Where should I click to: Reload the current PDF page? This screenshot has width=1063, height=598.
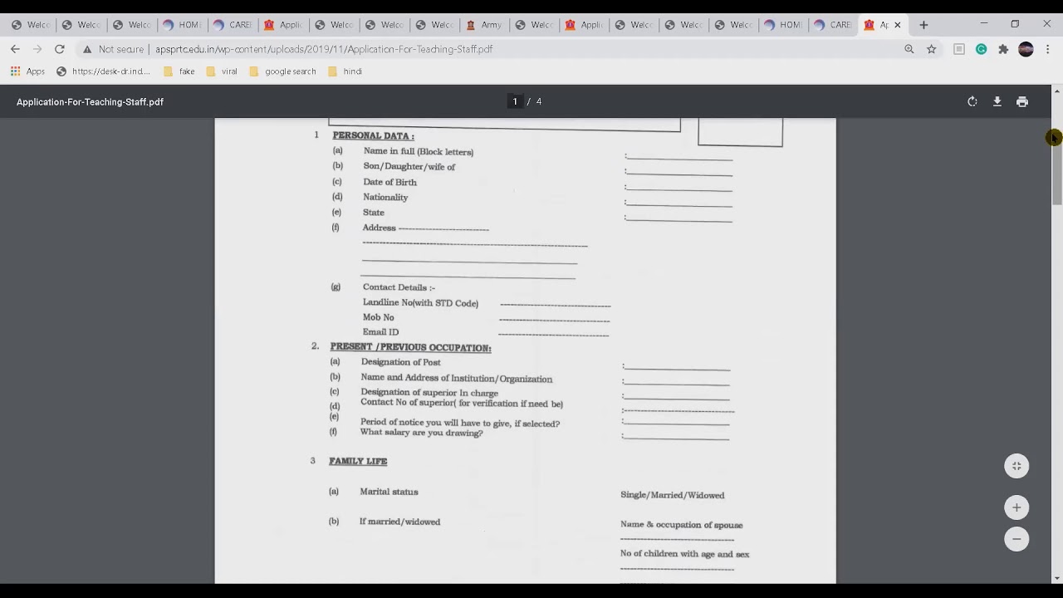click(60, 49)
